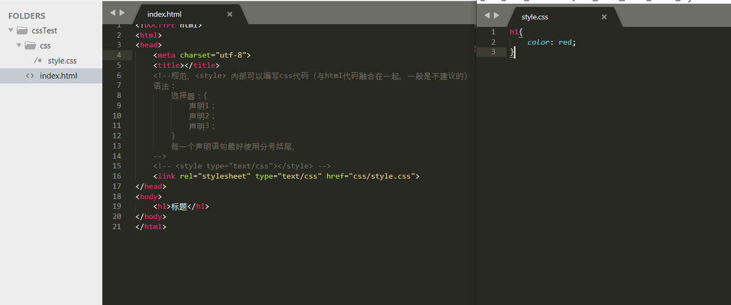Close the index.html tab

(x=229, y=15)
